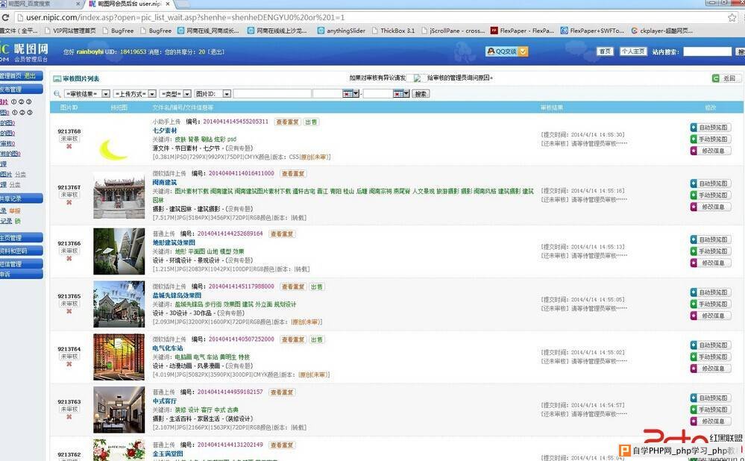The image size is (745, 461).
Task: Open the 资料和密码 sidebar section
Action: [x=21, y=251]
